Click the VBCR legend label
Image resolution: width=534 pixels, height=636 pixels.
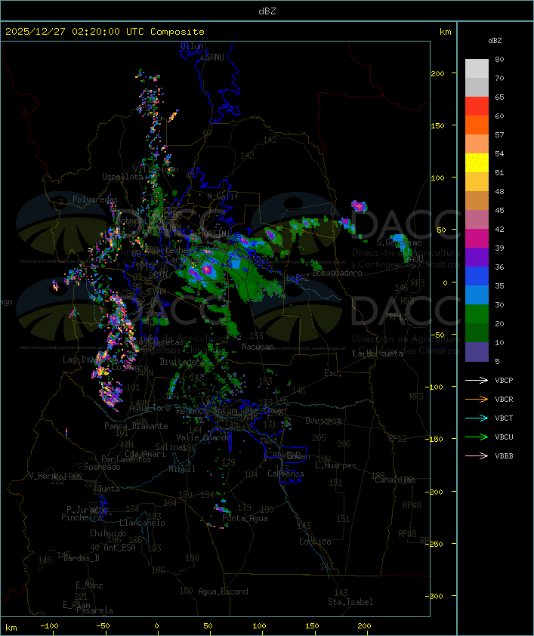(x=504, y=400)
